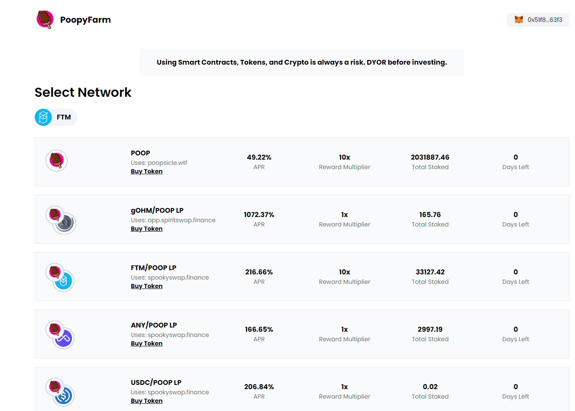The width and height of the screenshot is (575, 411).
Task: Click Days Left value in POOP row
Action: coord(515,157)
